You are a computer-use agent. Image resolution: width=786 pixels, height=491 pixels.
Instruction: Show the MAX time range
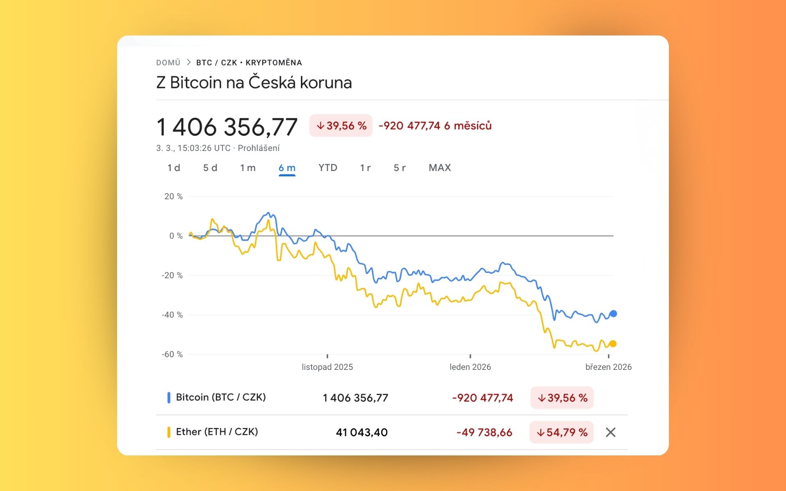440,168
